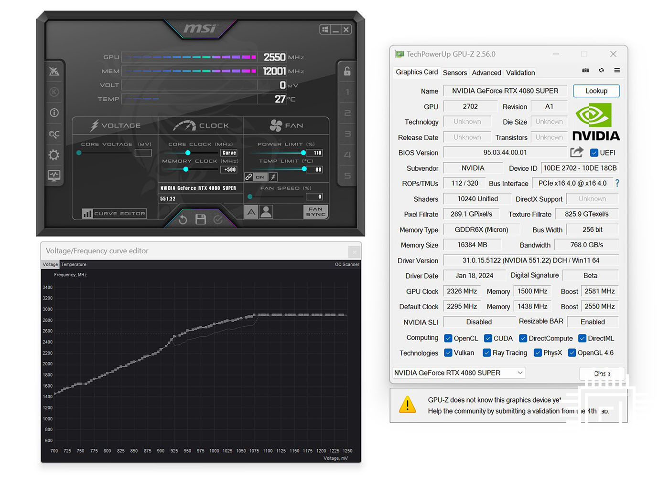Open the hardware monitor icon in Afterburner
Viewport: 669px width, 477px height.
[54, 176]
